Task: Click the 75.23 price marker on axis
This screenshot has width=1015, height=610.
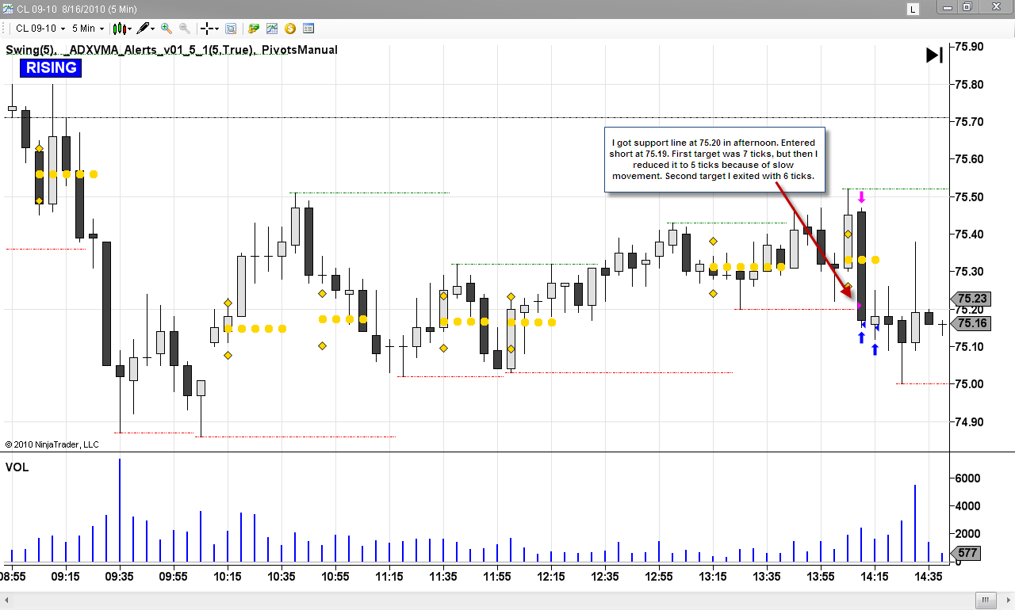Action: click(x=971, y=299)
